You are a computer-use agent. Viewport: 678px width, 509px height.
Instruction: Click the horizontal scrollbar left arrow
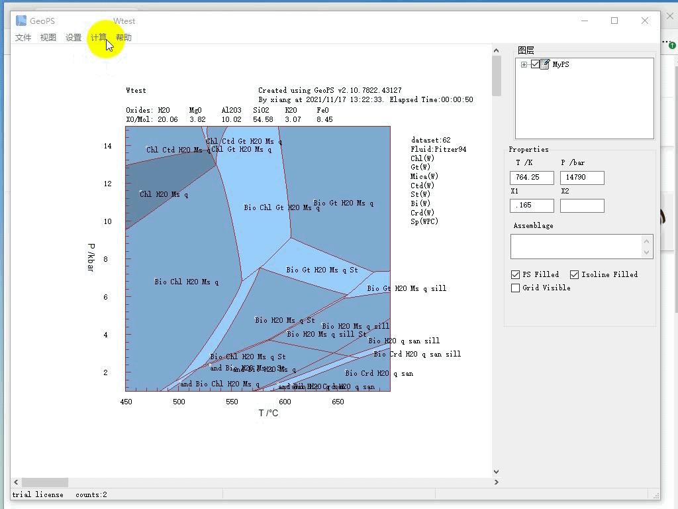point(16,482)
